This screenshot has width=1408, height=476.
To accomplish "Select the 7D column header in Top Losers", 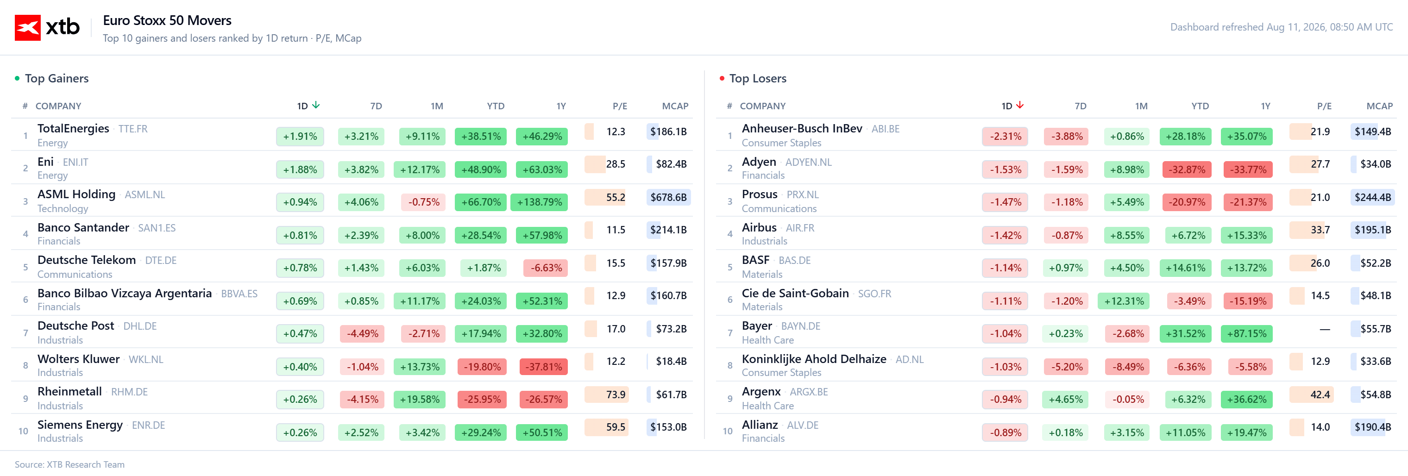I will tap(1081, 106).
